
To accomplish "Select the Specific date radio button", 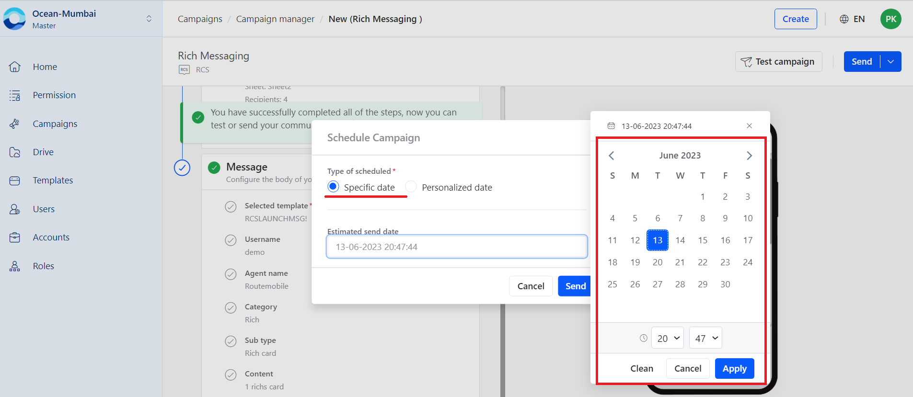I will pyautogui.click(x=333, y=186).
